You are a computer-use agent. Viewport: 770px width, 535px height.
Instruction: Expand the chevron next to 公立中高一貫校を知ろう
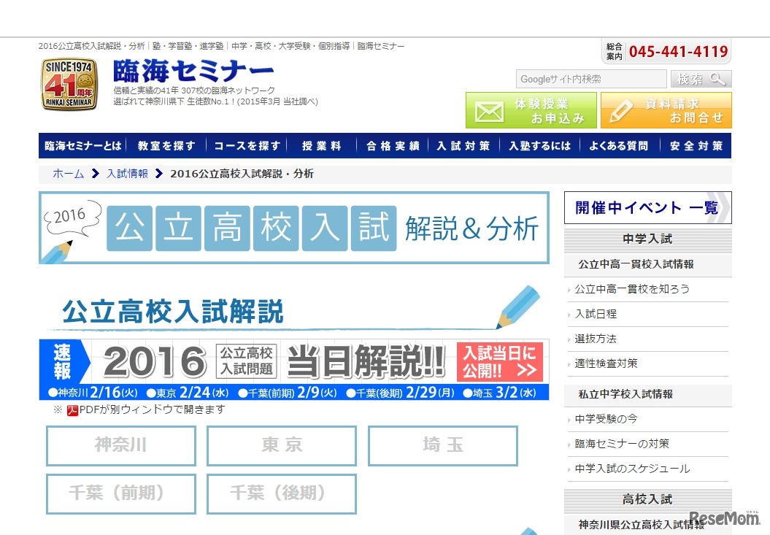pos(569,290)
